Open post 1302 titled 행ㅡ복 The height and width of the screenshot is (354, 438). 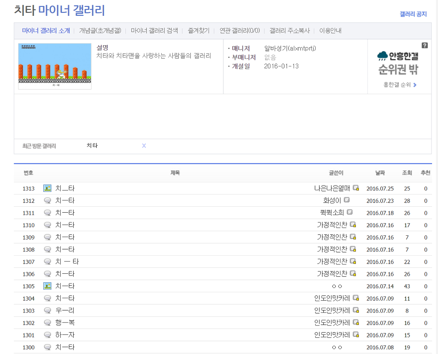(65, 323)
